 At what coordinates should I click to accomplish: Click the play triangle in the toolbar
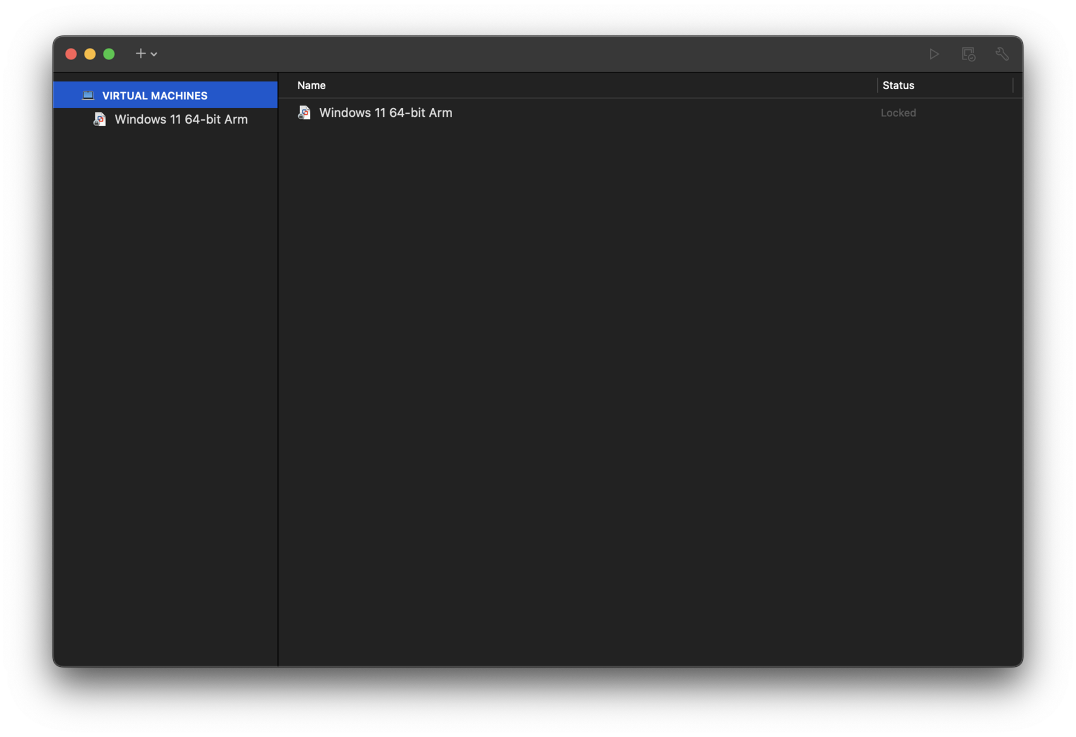pos(934,54)
